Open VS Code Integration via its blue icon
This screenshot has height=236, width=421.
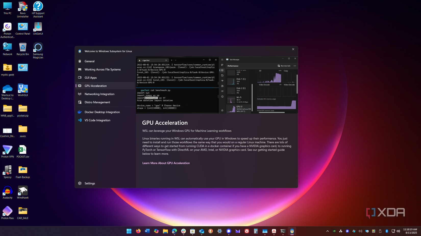coord(80,120)
